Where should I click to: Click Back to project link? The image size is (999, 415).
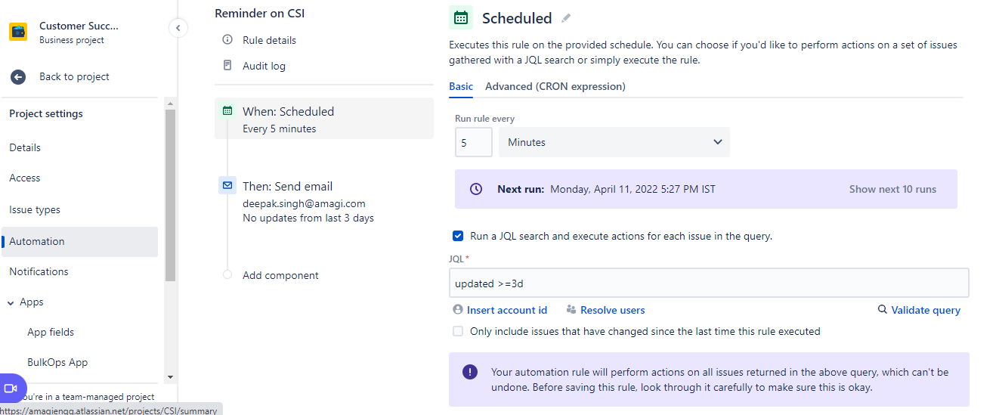coord(74,76)
